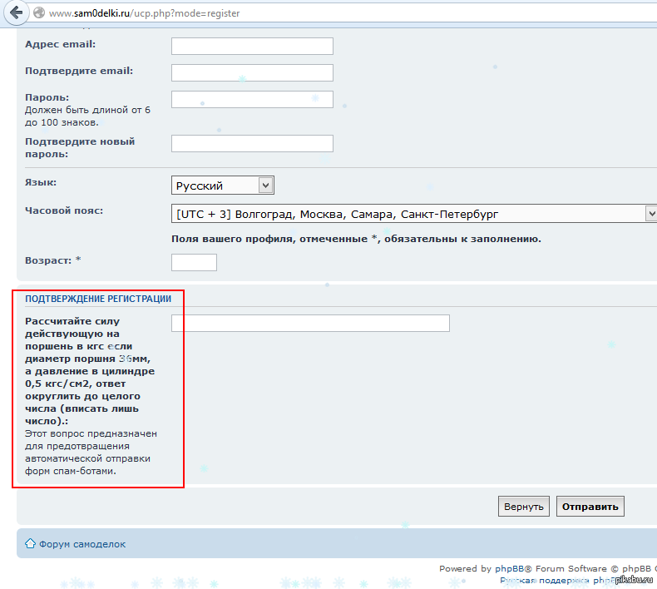This screenshot has height=589, width=657.
Task: Click the Адрес email label
Action: coord(60,44)
